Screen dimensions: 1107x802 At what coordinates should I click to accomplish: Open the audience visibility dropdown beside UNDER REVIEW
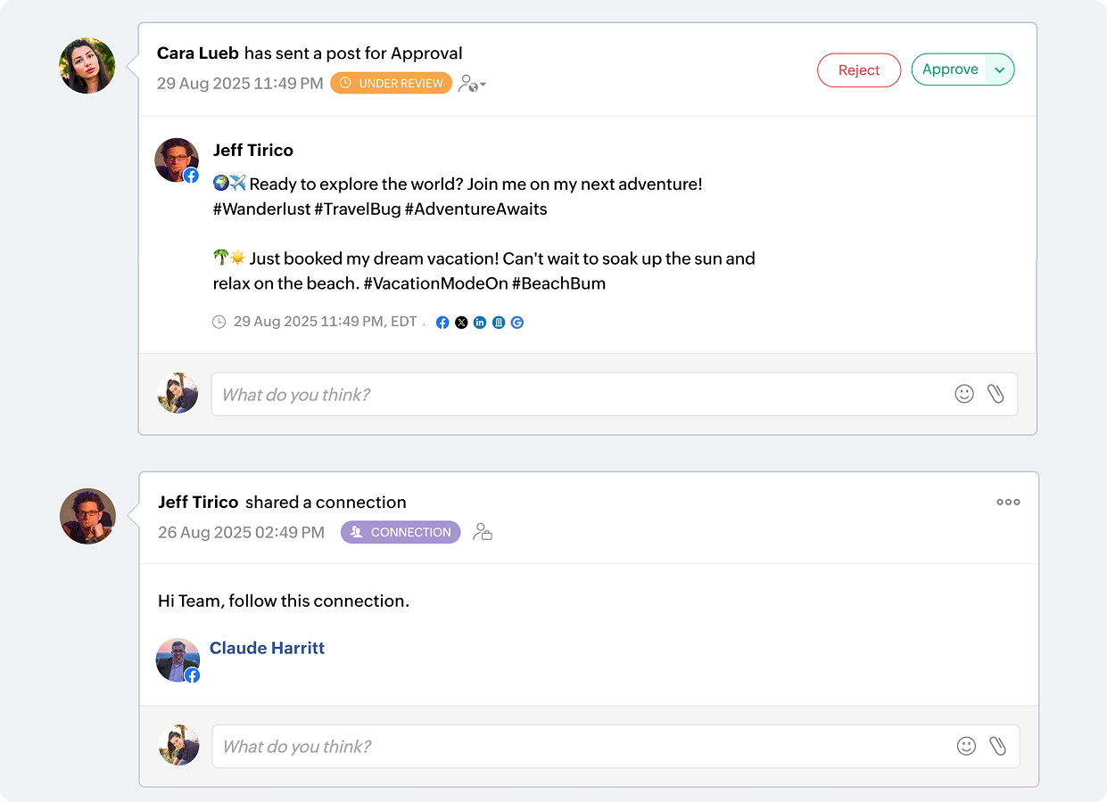(x=472, y=84)
